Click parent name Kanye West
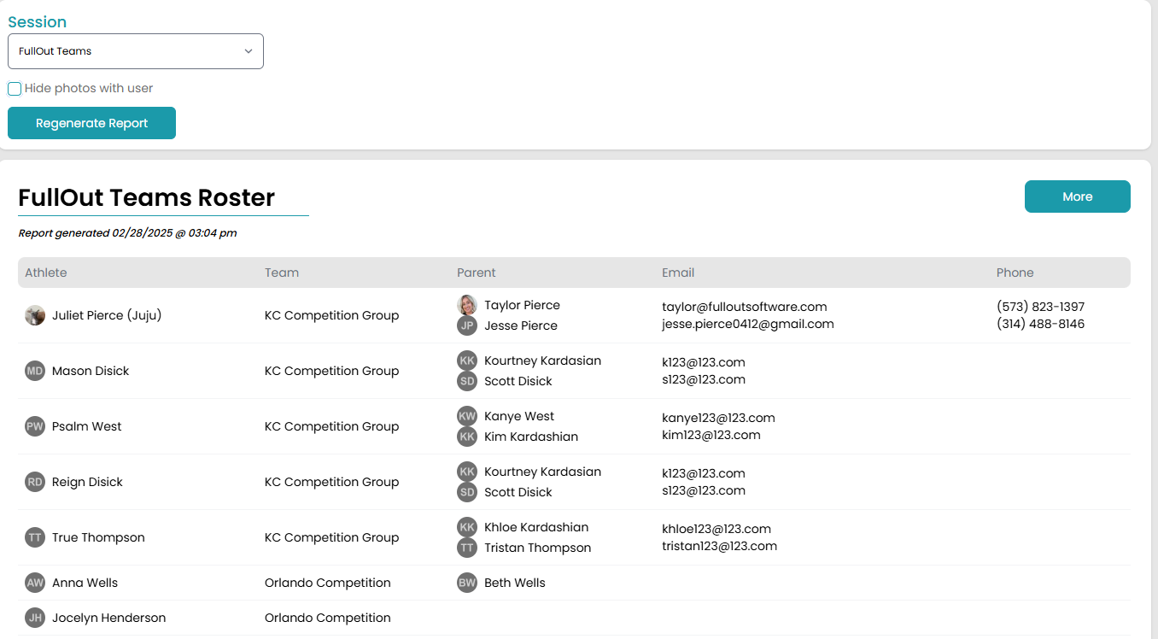 tap(519, 416)
